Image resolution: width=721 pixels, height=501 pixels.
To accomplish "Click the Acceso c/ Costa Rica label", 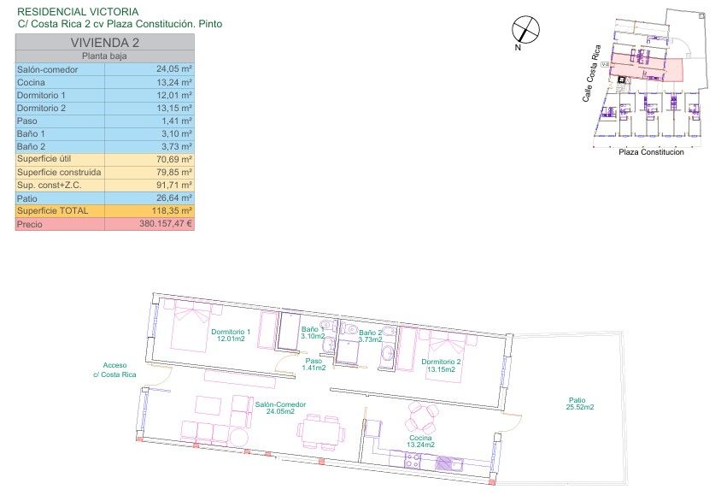I will pos(114,369).
